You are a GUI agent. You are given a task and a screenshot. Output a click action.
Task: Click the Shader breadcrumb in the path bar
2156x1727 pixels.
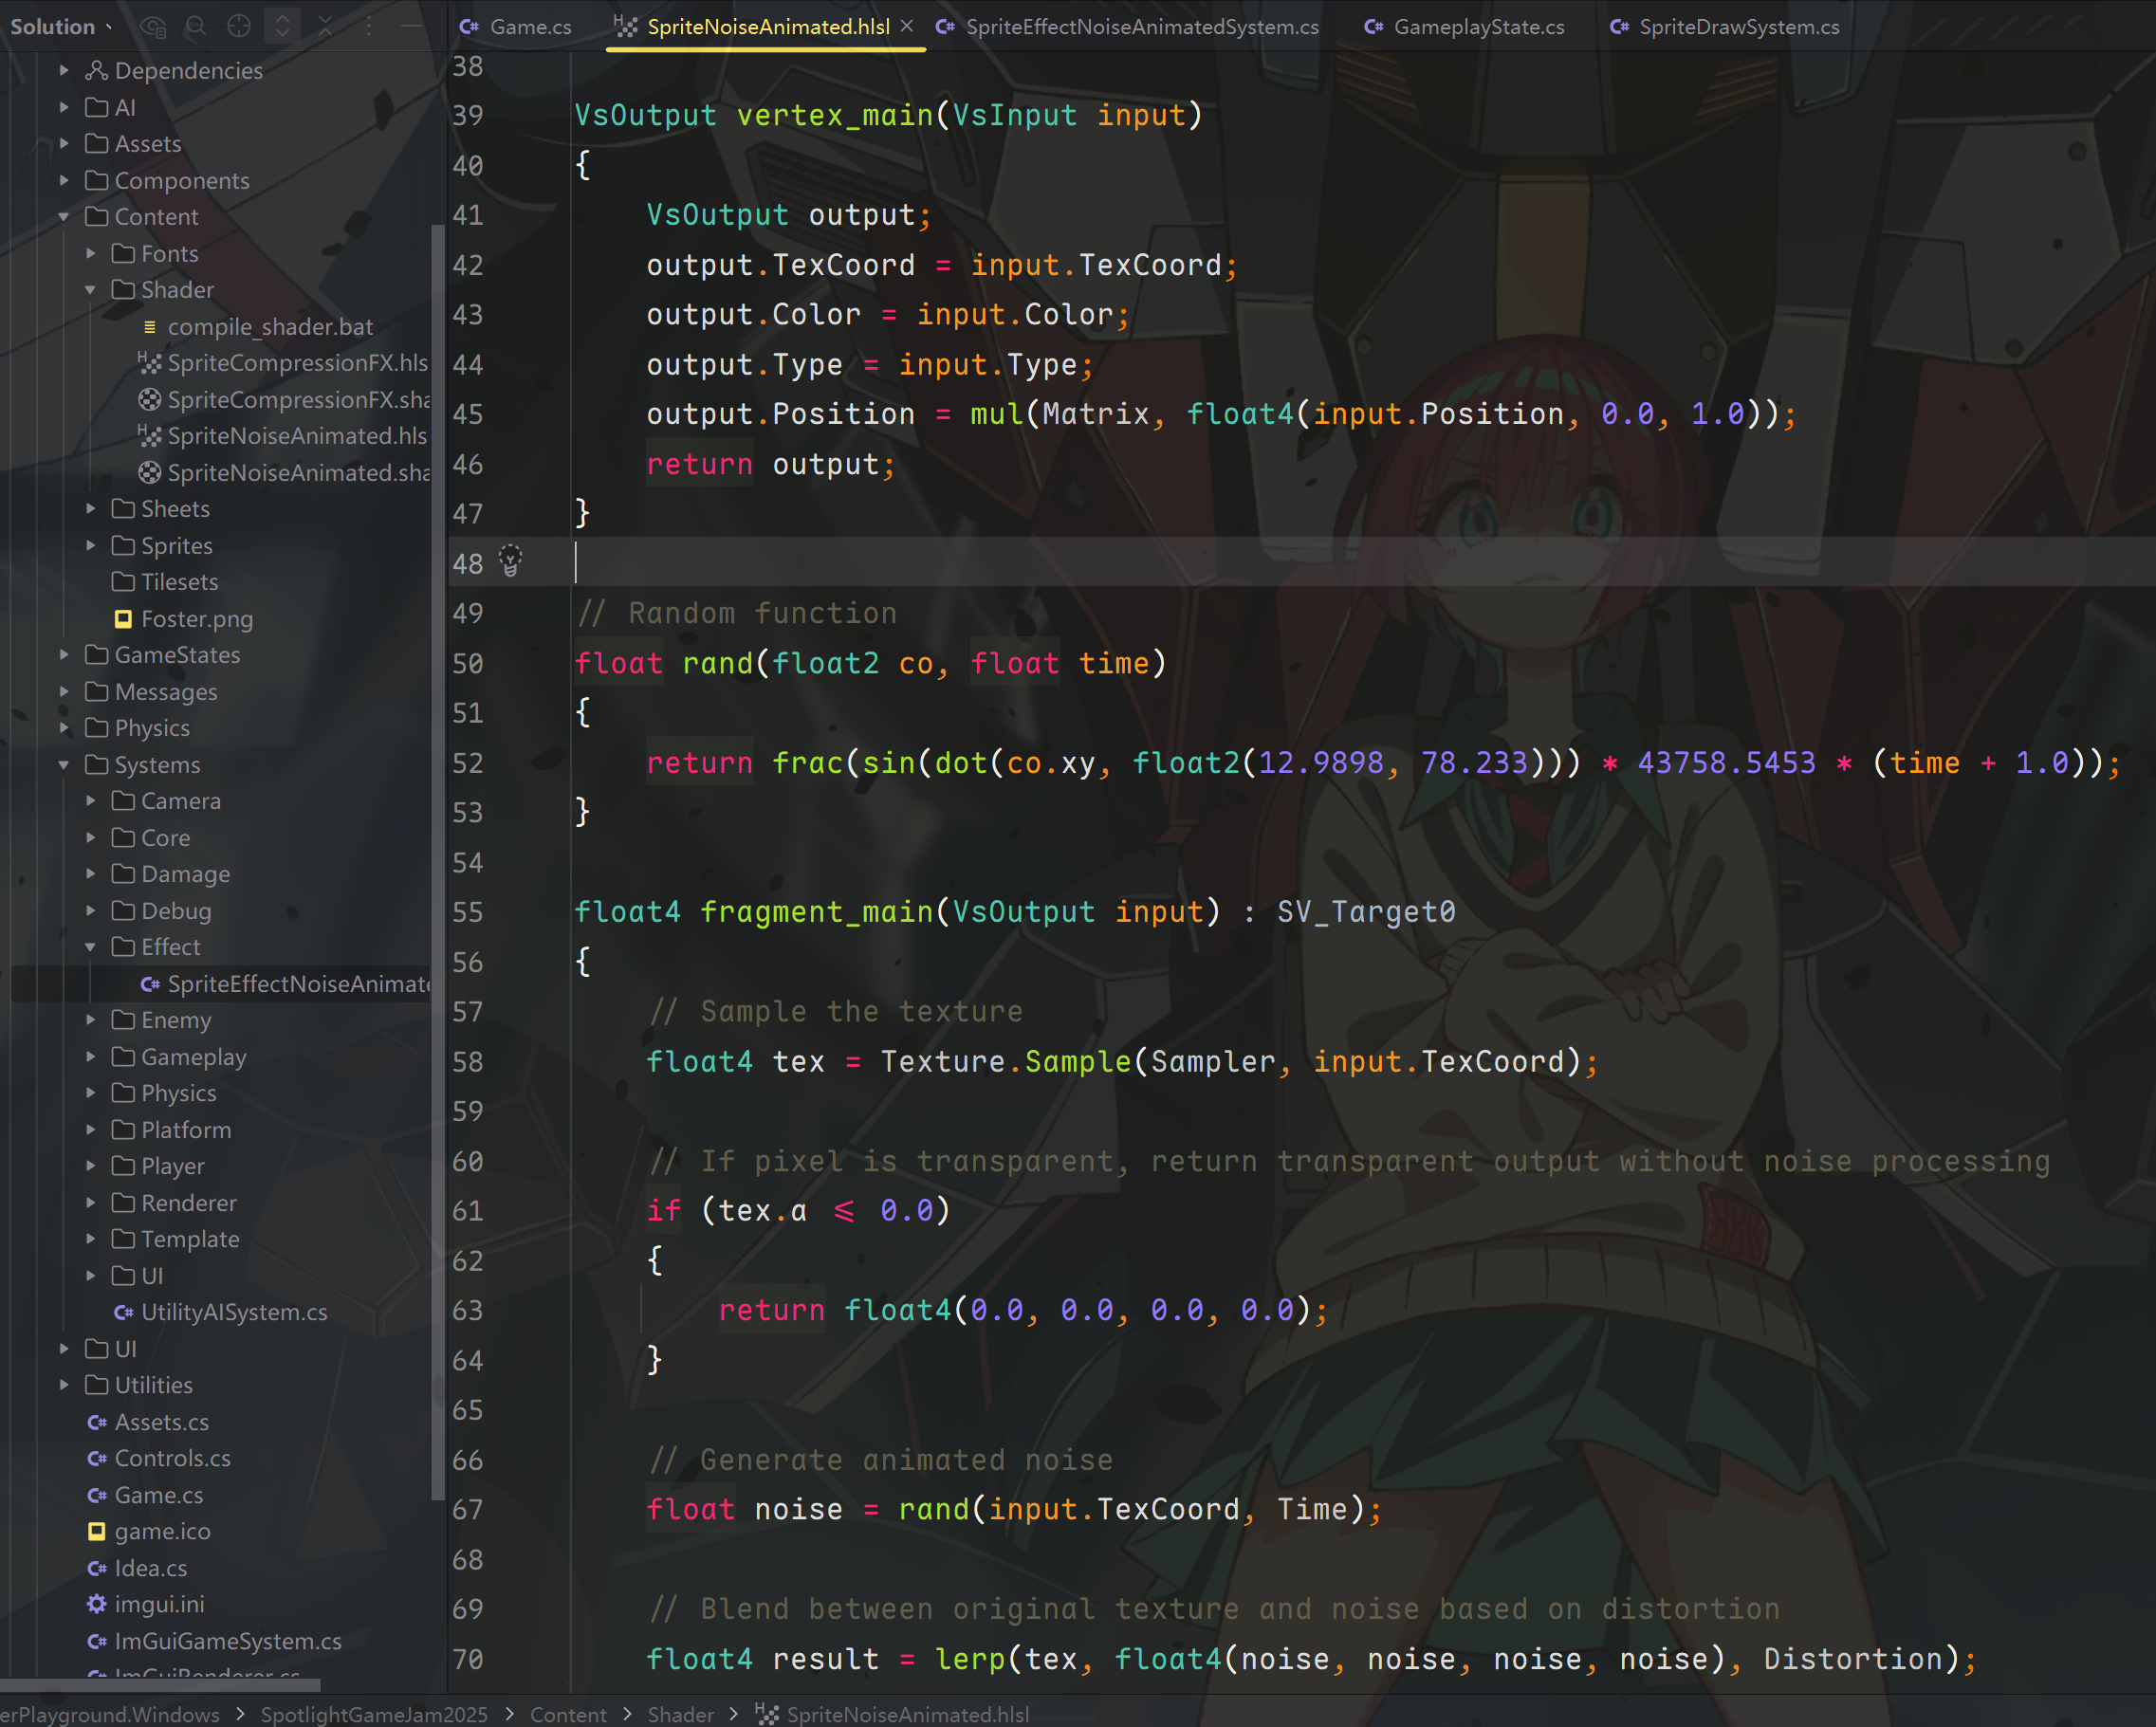point(680,1714)
